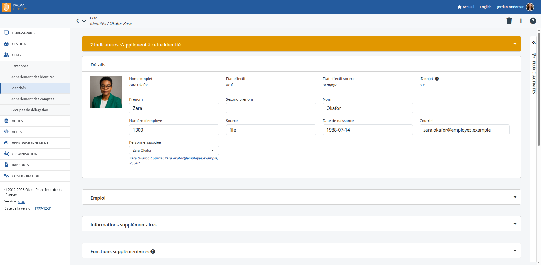
Task: Click the Source field
Action: 271,130
